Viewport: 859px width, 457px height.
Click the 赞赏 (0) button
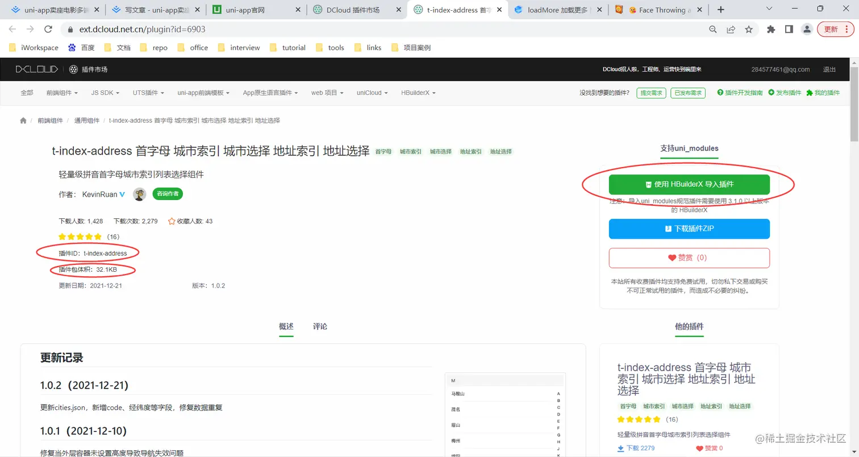(689, 257)
